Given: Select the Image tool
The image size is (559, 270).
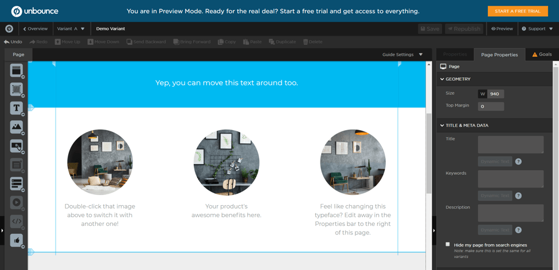Looking at the screenshot, I should 16,127.
